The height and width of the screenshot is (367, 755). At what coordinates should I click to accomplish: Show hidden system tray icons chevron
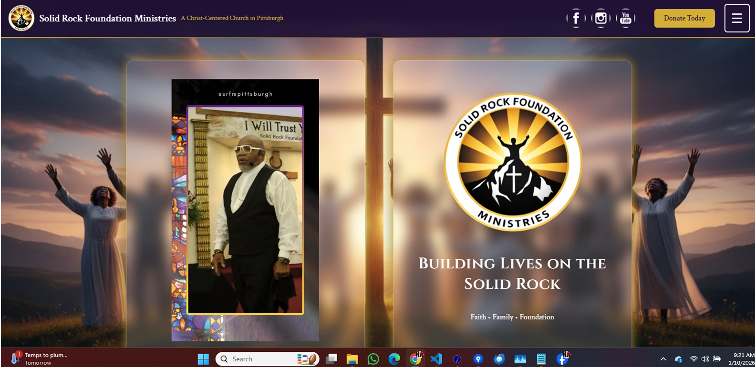coord(663,359)
